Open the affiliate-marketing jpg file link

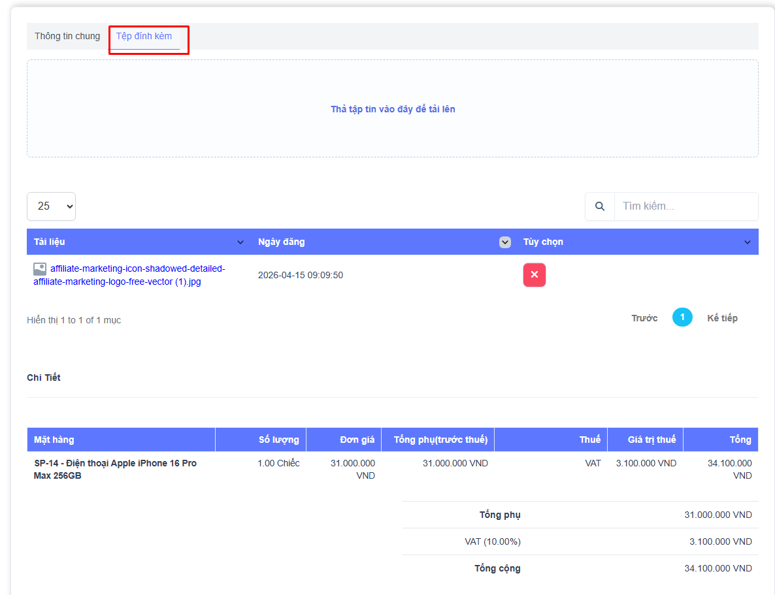[x=129, y=275]
